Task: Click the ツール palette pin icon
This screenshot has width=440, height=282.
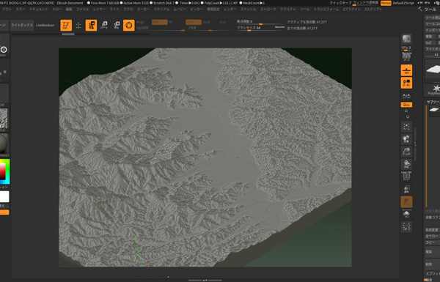Action: 419,10
